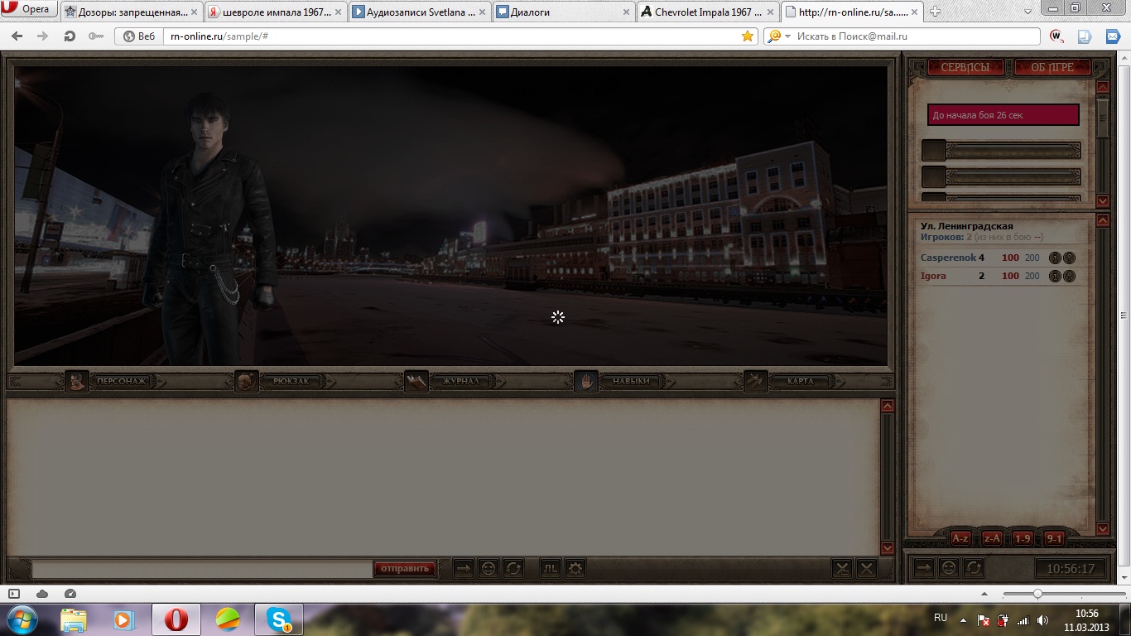Open Windows Start menu
The width and height of the screenshot is (1131, 636).
pyautogui.click(x=21, y=619)
